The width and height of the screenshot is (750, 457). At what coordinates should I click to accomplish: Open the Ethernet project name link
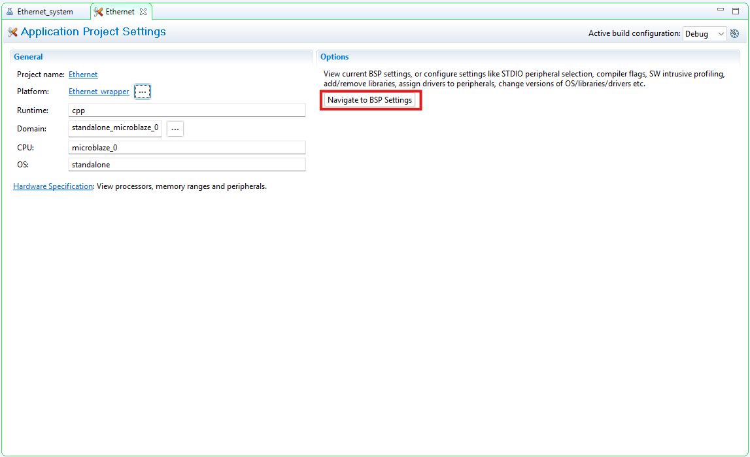(83, 75)
